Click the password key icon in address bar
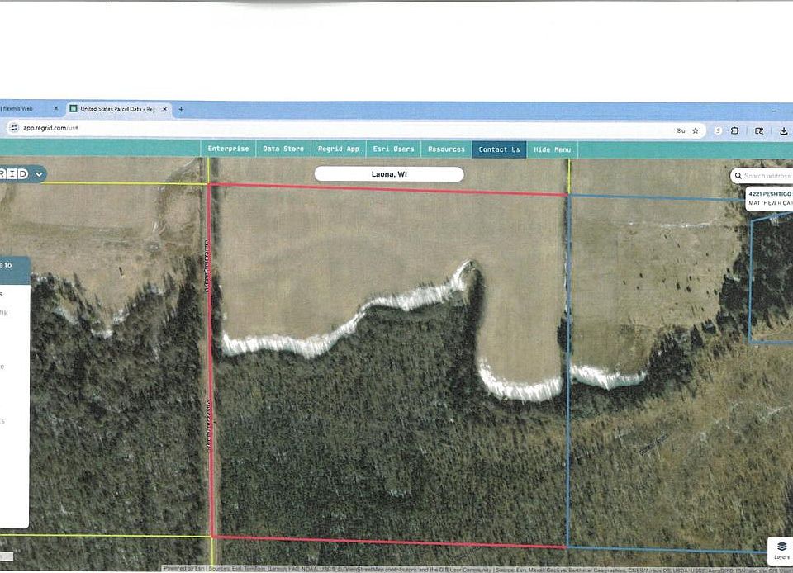Viewport: 793px width, 573px height. click(680, 130)
